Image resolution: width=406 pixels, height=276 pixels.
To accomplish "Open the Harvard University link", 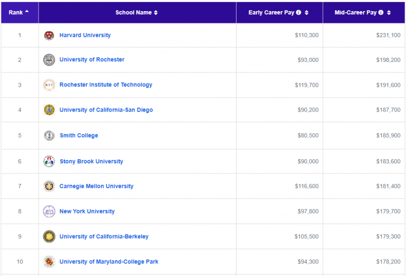I will [x=85, y=35].
